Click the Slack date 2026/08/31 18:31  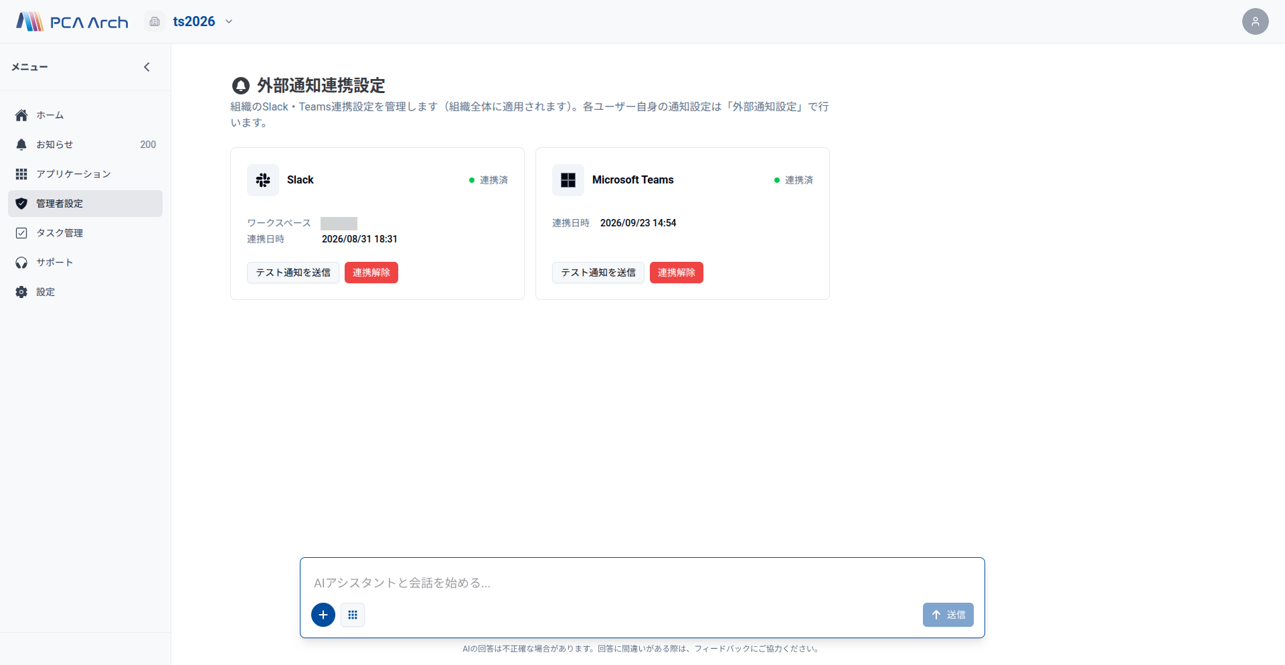pos(359,239)
